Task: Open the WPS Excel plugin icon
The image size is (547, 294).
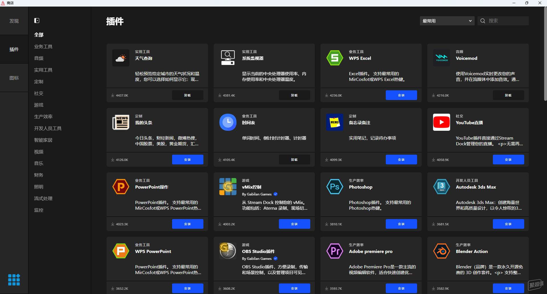Action: (x=335, y=58)
